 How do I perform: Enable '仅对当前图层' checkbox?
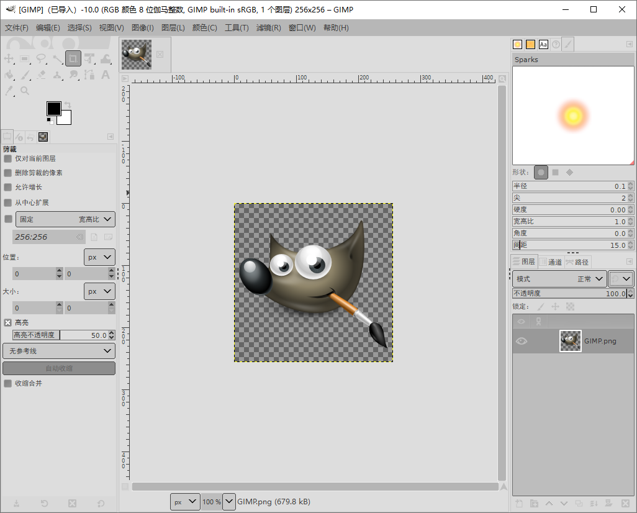(x=8, y=158)
